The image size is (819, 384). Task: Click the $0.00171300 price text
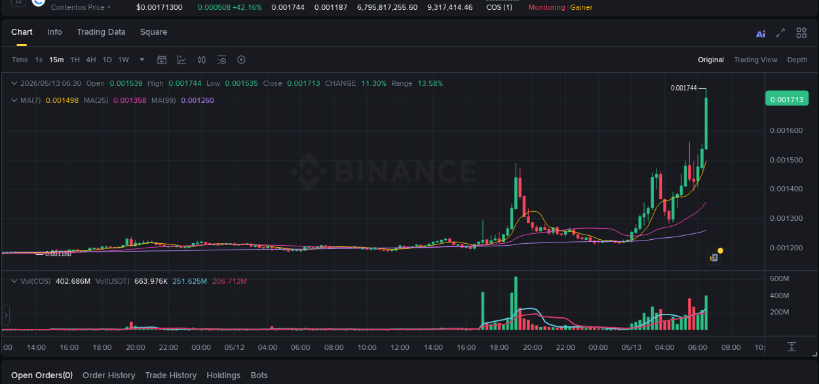coord(159,7)
